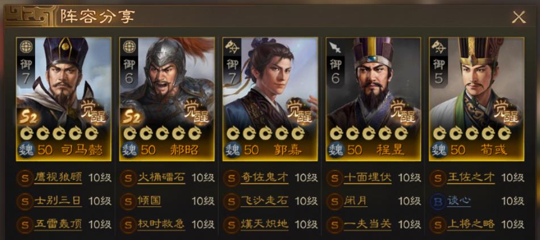540x240 pixels.
Task: Open 郭嘉's general portrait card
Action: (270, 99)
